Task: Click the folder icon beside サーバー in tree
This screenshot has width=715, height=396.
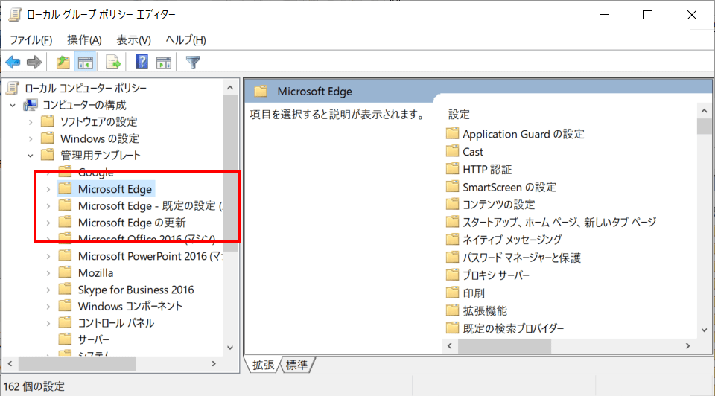Action: click(x=66, y=339)
